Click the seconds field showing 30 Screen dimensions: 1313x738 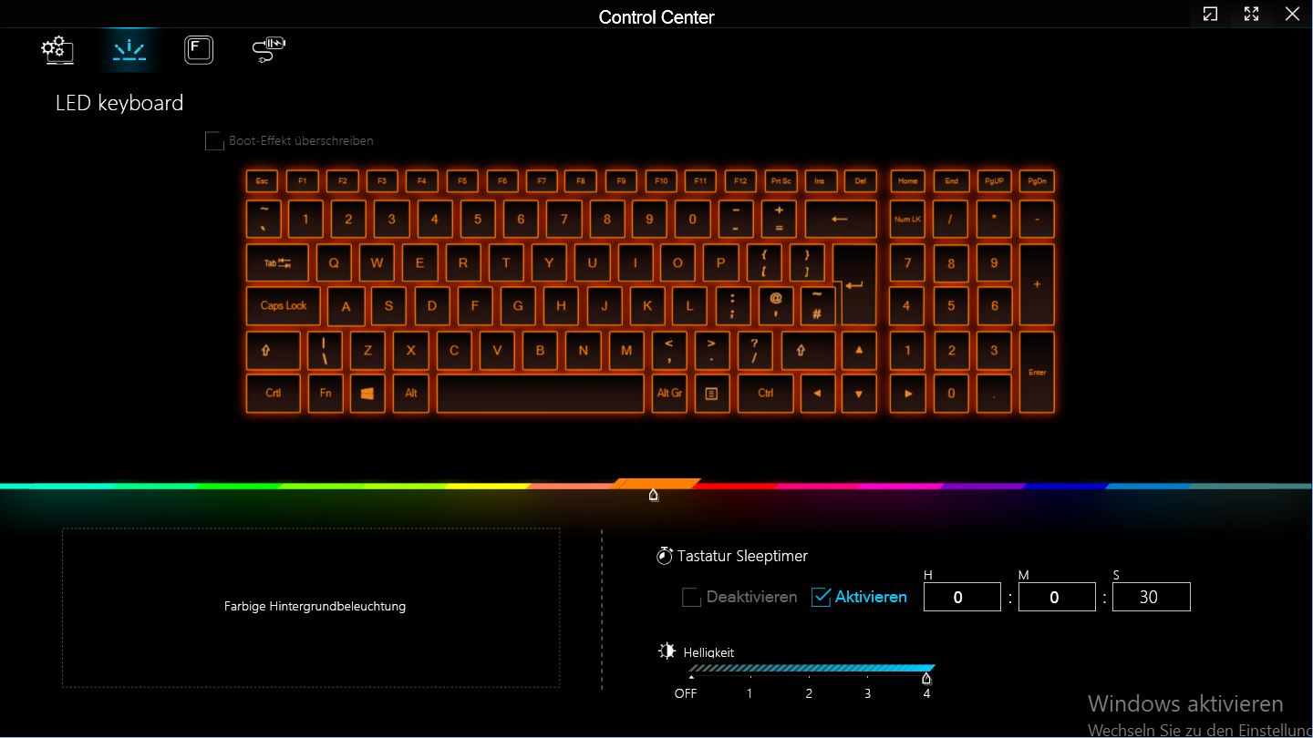point(1151,598)
